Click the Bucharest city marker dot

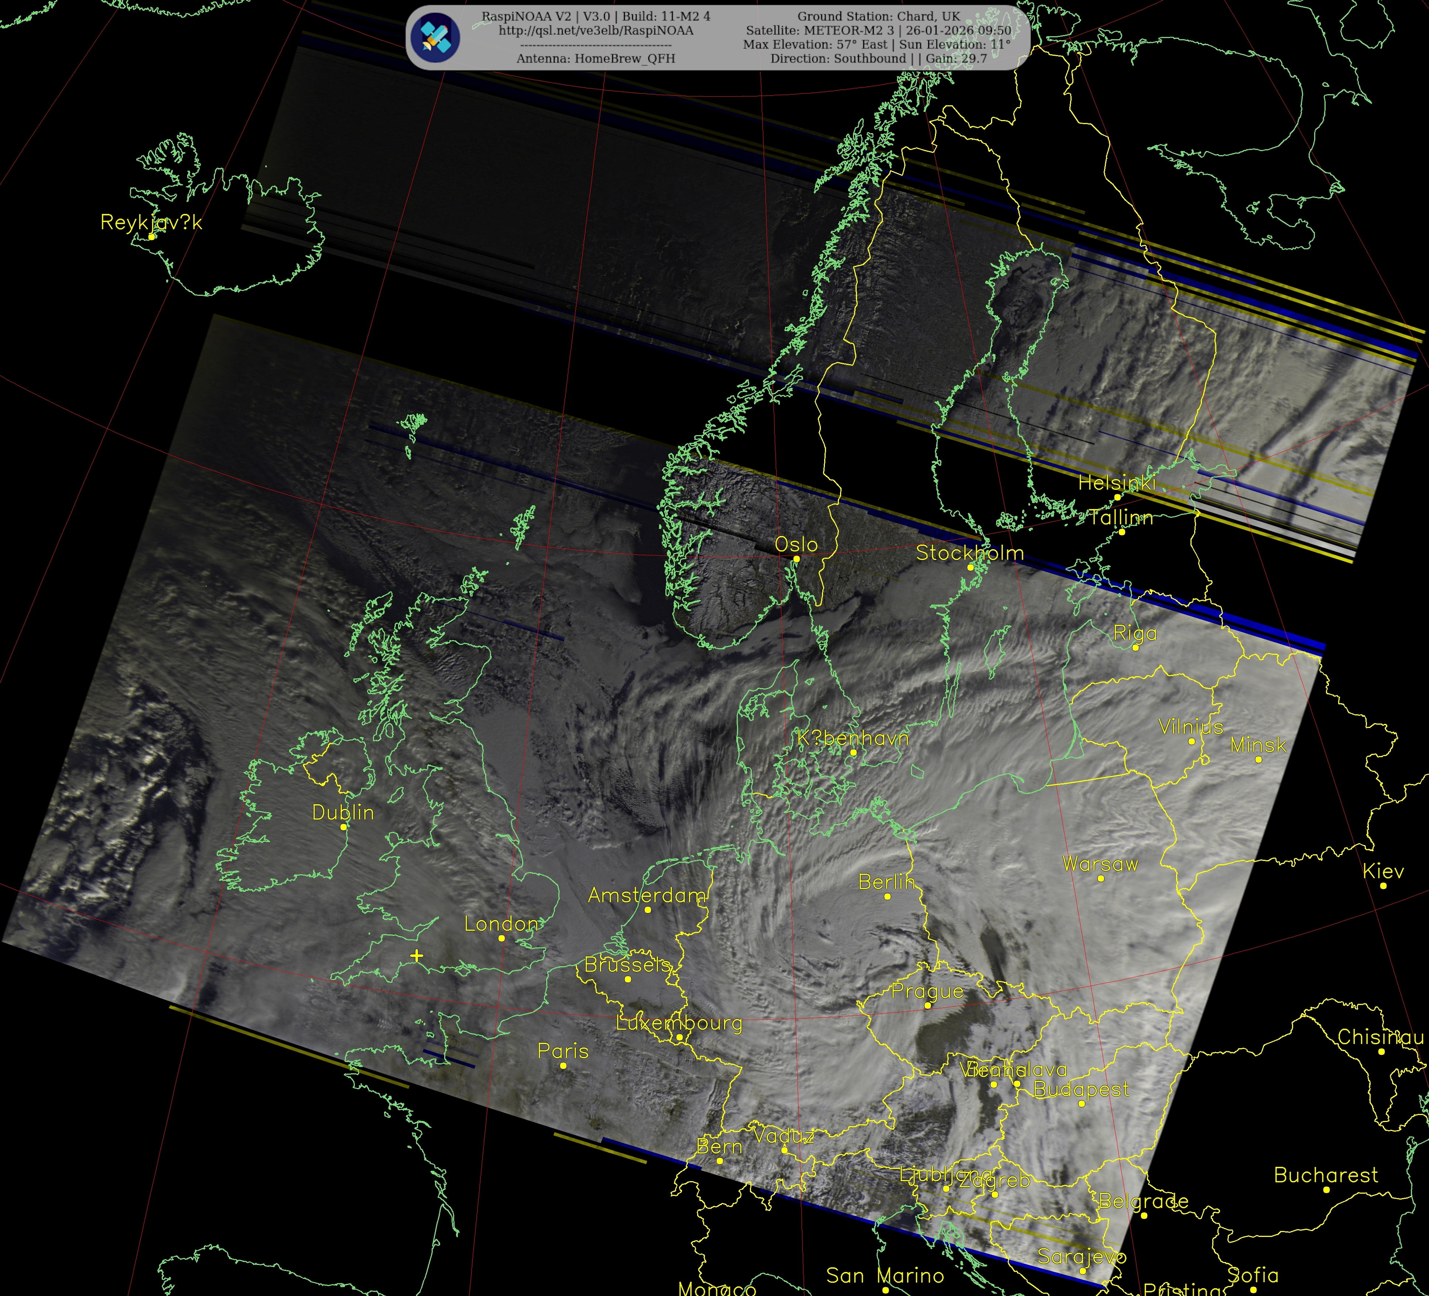coord(1326,1189)
